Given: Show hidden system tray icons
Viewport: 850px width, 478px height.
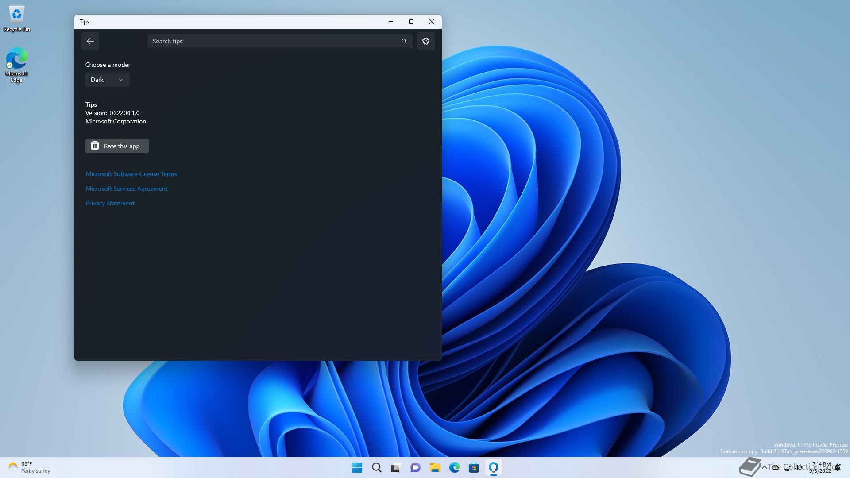Looking at the screenshot, I should (764, 467).
